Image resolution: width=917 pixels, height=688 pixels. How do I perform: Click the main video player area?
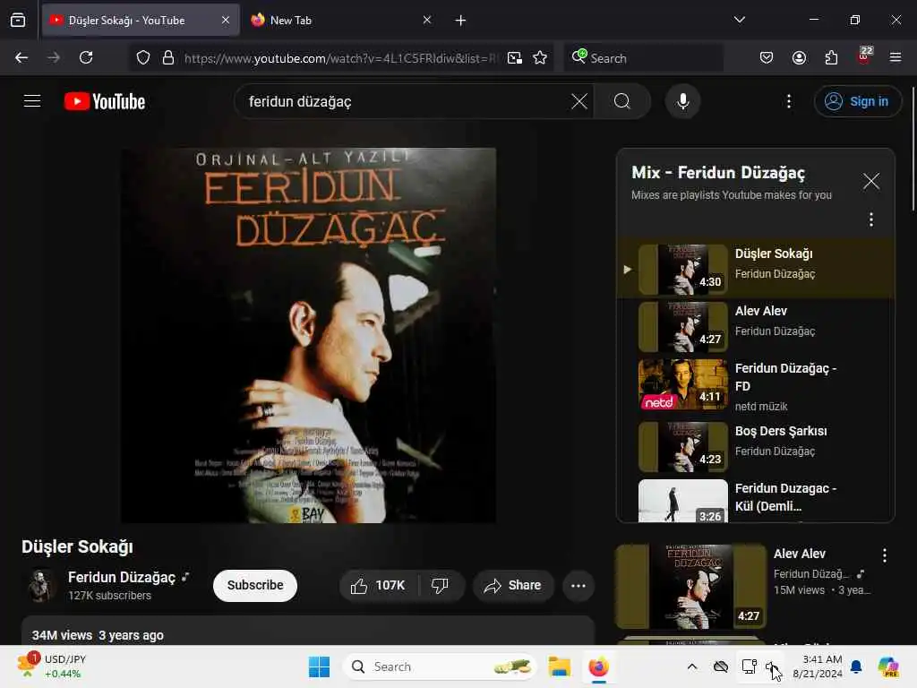[308, 335]
